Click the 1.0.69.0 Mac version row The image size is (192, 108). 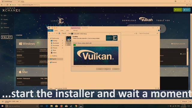pyautogui.click(x=32, y=83)
